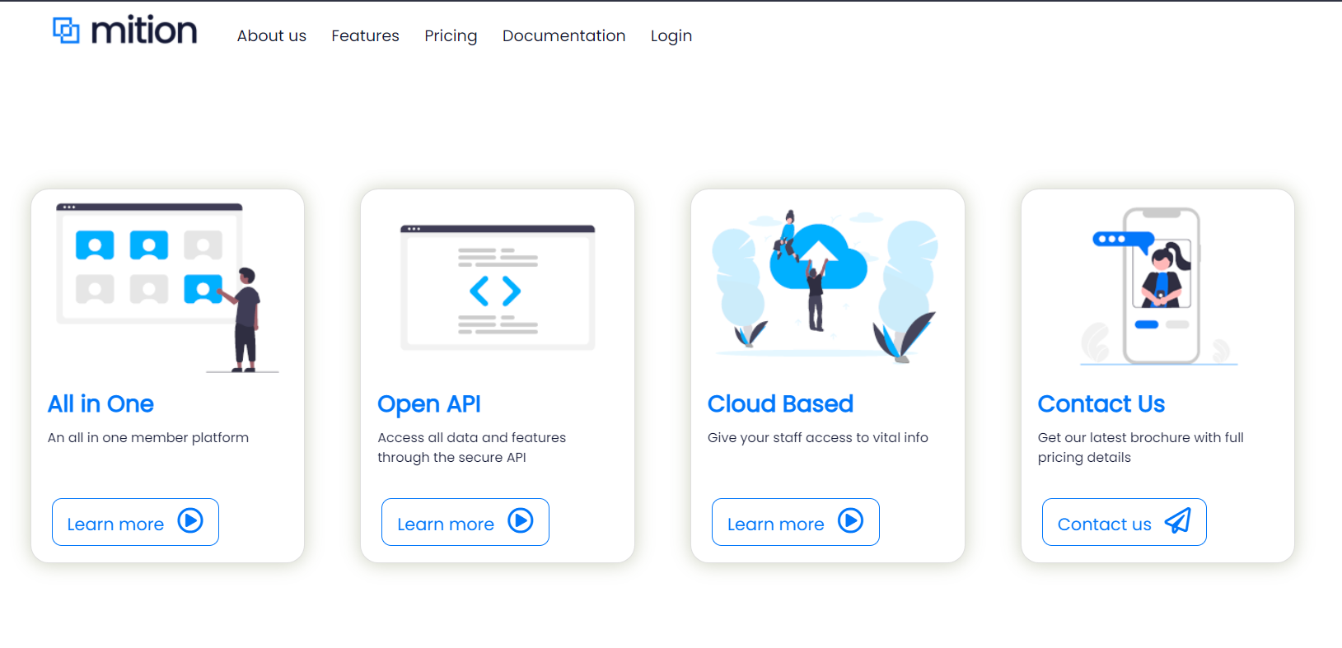Click the paper plane icon on Contact us
The width and height of the screenshot is (1342, 648).
click(1178, 520)
